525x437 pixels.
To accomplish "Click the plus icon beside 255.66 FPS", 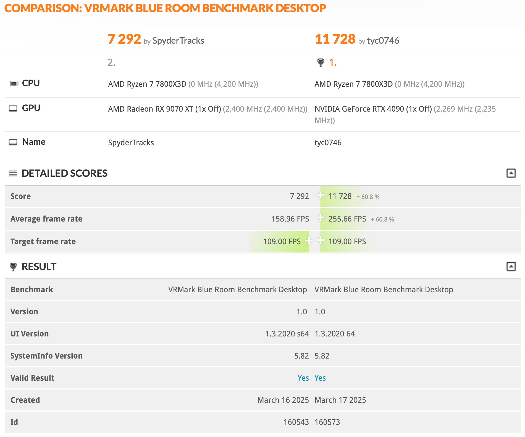I will pos(320,218).
